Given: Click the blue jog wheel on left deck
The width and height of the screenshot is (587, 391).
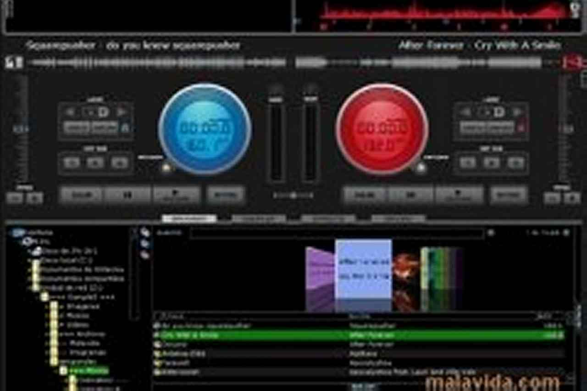Looking at the screenshot, I should click(x=205, y=129).
